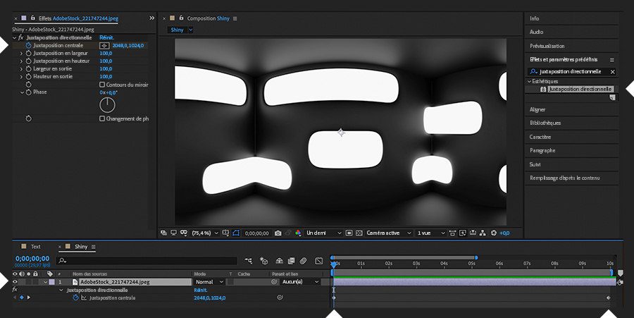Enable Contours du miroir checkbox
634x318 pixels.
102,85
